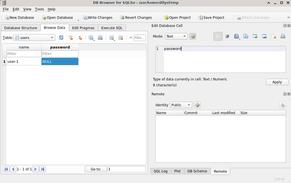
Task: Select the NULL password cell
Action: (x=60, y=61)
